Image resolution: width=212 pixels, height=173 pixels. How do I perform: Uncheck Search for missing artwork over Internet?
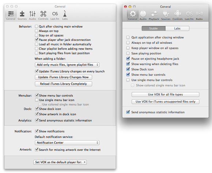click(37, 150)
